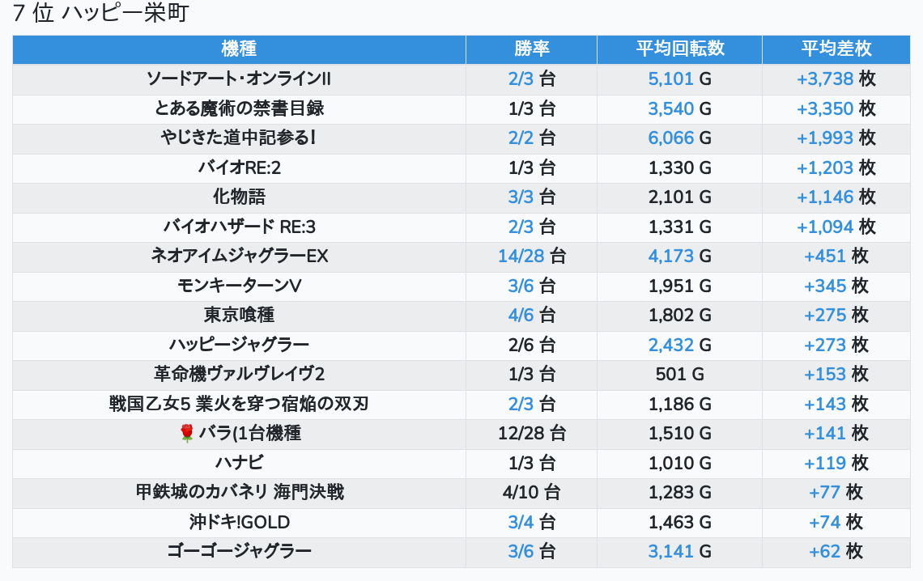The image size is (923, 581).
Task: Select とある魔術の禁書目録 machine name
Action: [239, 108]
